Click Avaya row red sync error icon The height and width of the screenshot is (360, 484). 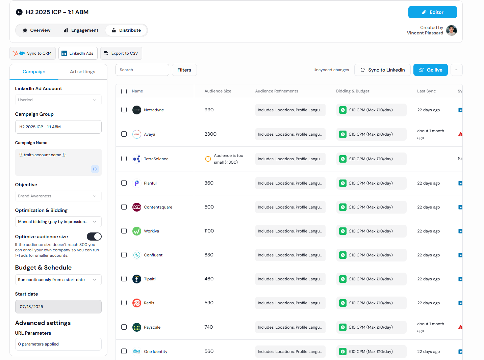460,134
